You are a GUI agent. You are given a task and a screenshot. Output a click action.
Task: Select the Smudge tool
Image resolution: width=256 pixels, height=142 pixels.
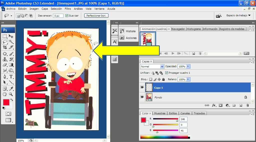click(5, 70)
